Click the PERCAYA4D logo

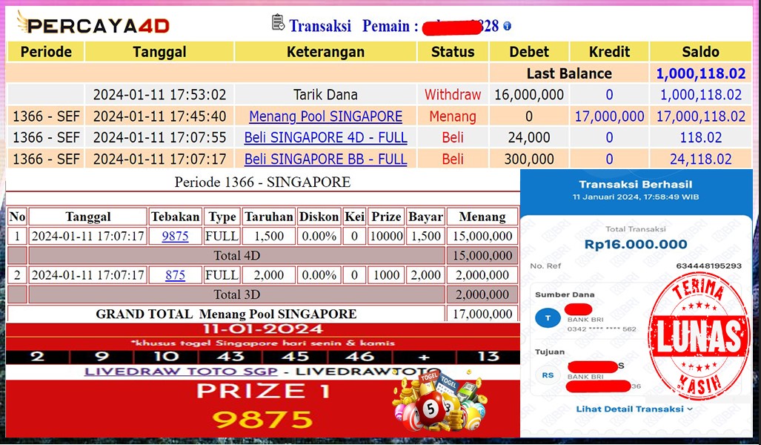[94, 24]
